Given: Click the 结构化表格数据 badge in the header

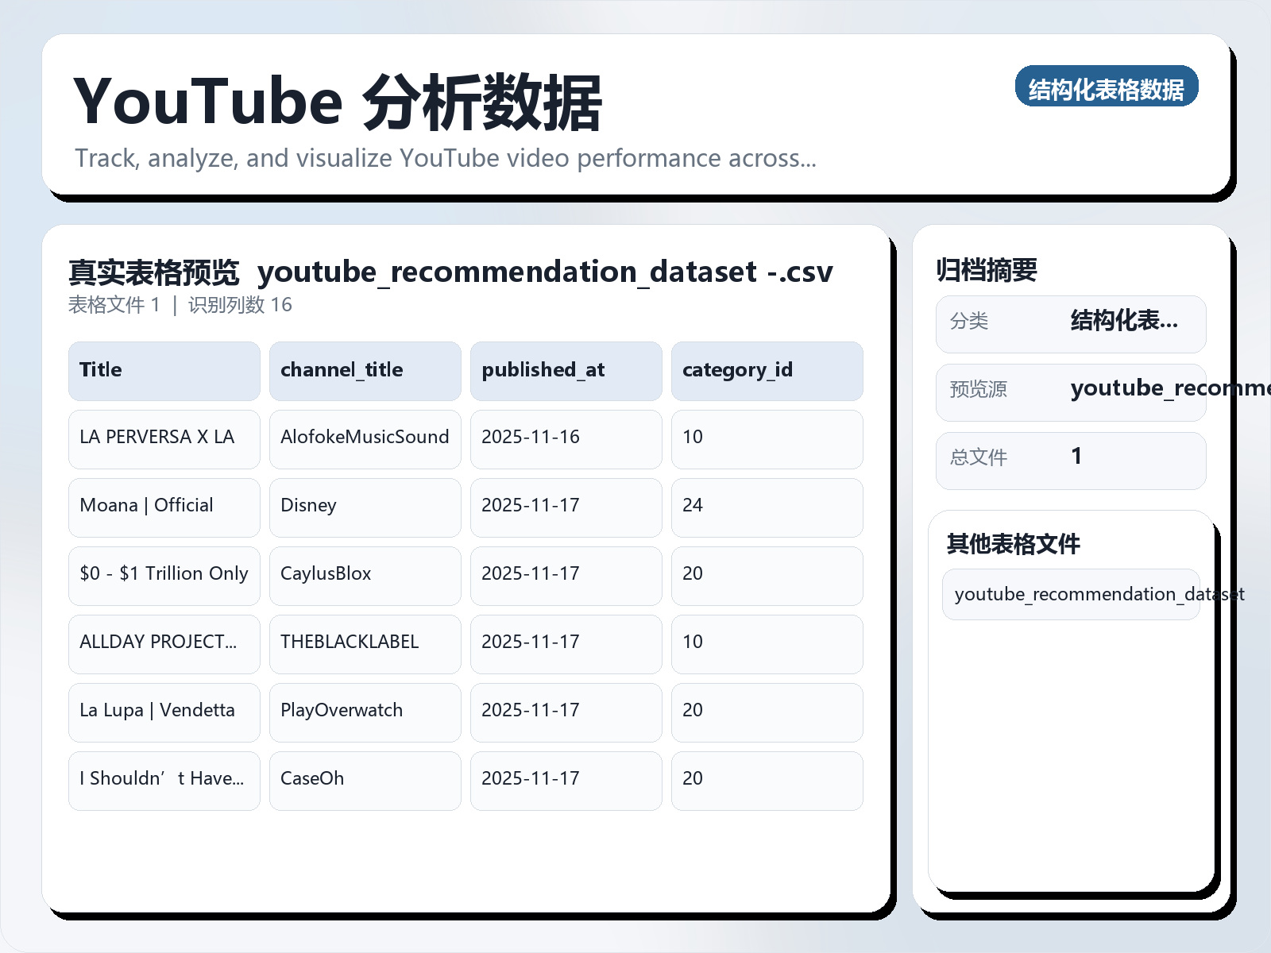Looking at the screenshot, I should pos(1107,87).
